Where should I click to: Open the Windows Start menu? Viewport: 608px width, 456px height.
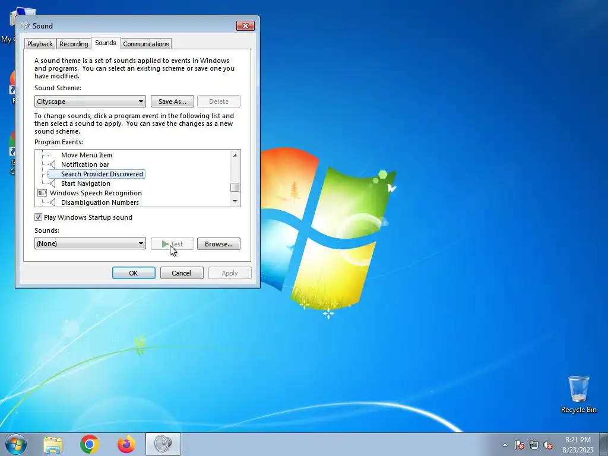tap(16, 444)
